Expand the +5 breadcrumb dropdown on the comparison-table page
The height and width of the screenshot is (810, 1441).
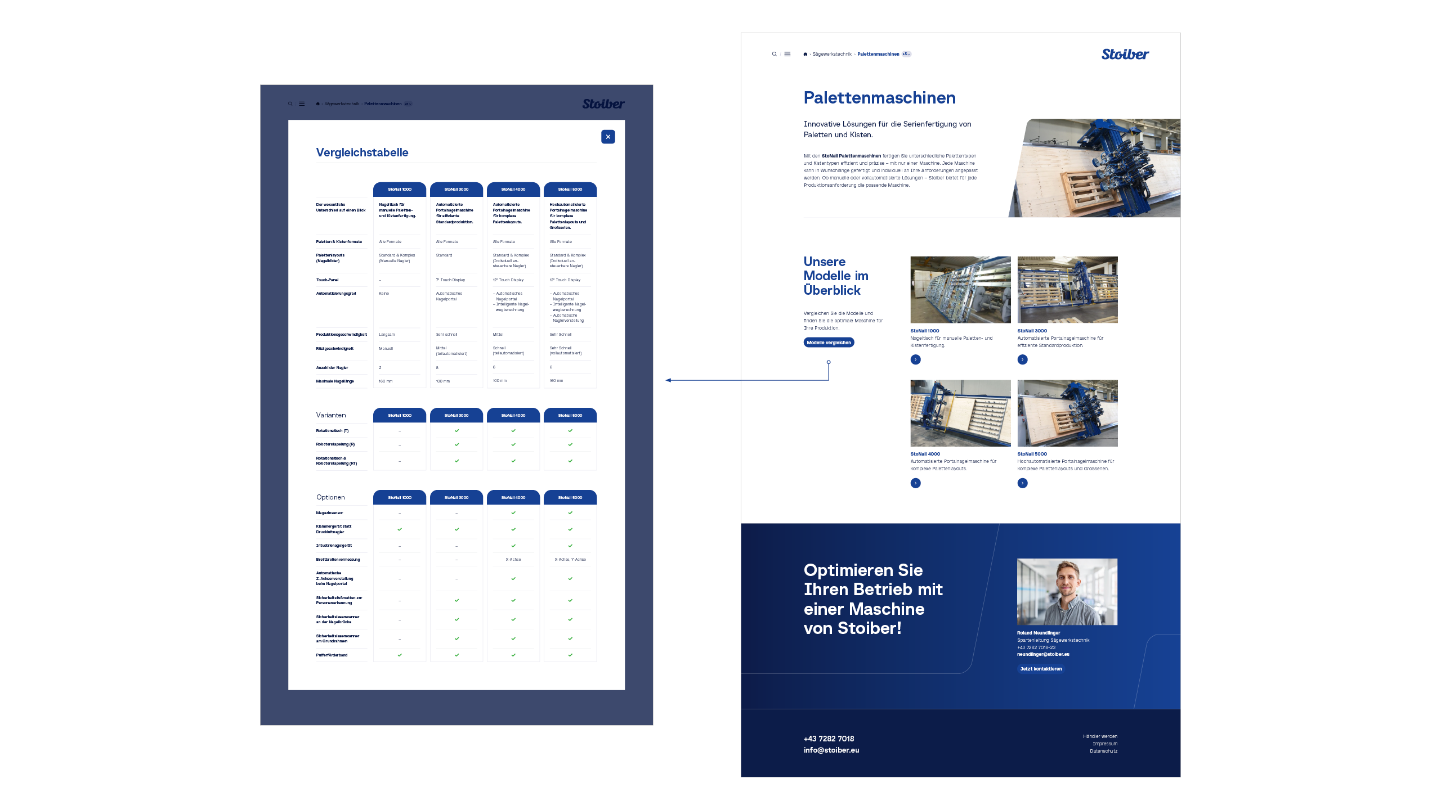tap(408, 104)
